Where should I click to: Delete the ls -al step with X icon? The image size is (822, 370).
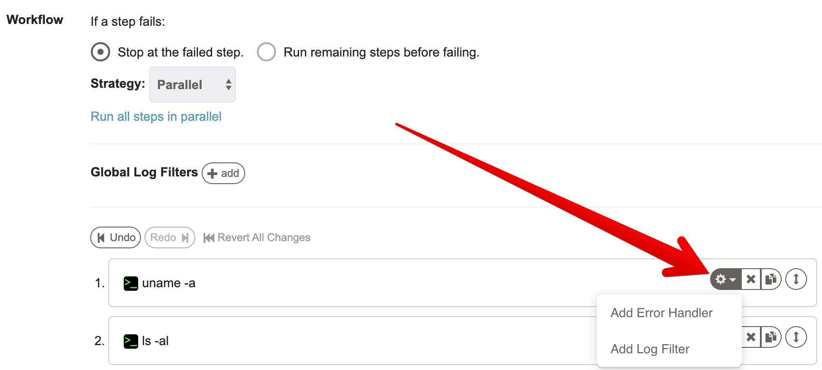(751, 337)
